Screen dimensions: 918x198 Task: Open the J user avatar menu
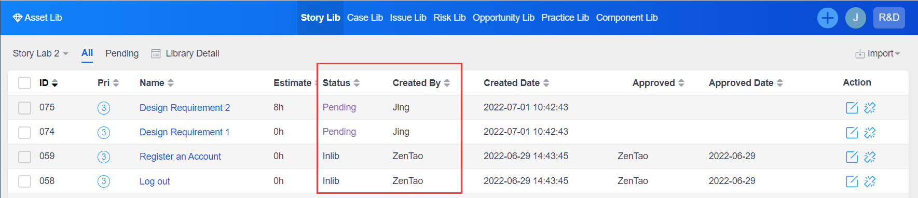coord(855,18)
